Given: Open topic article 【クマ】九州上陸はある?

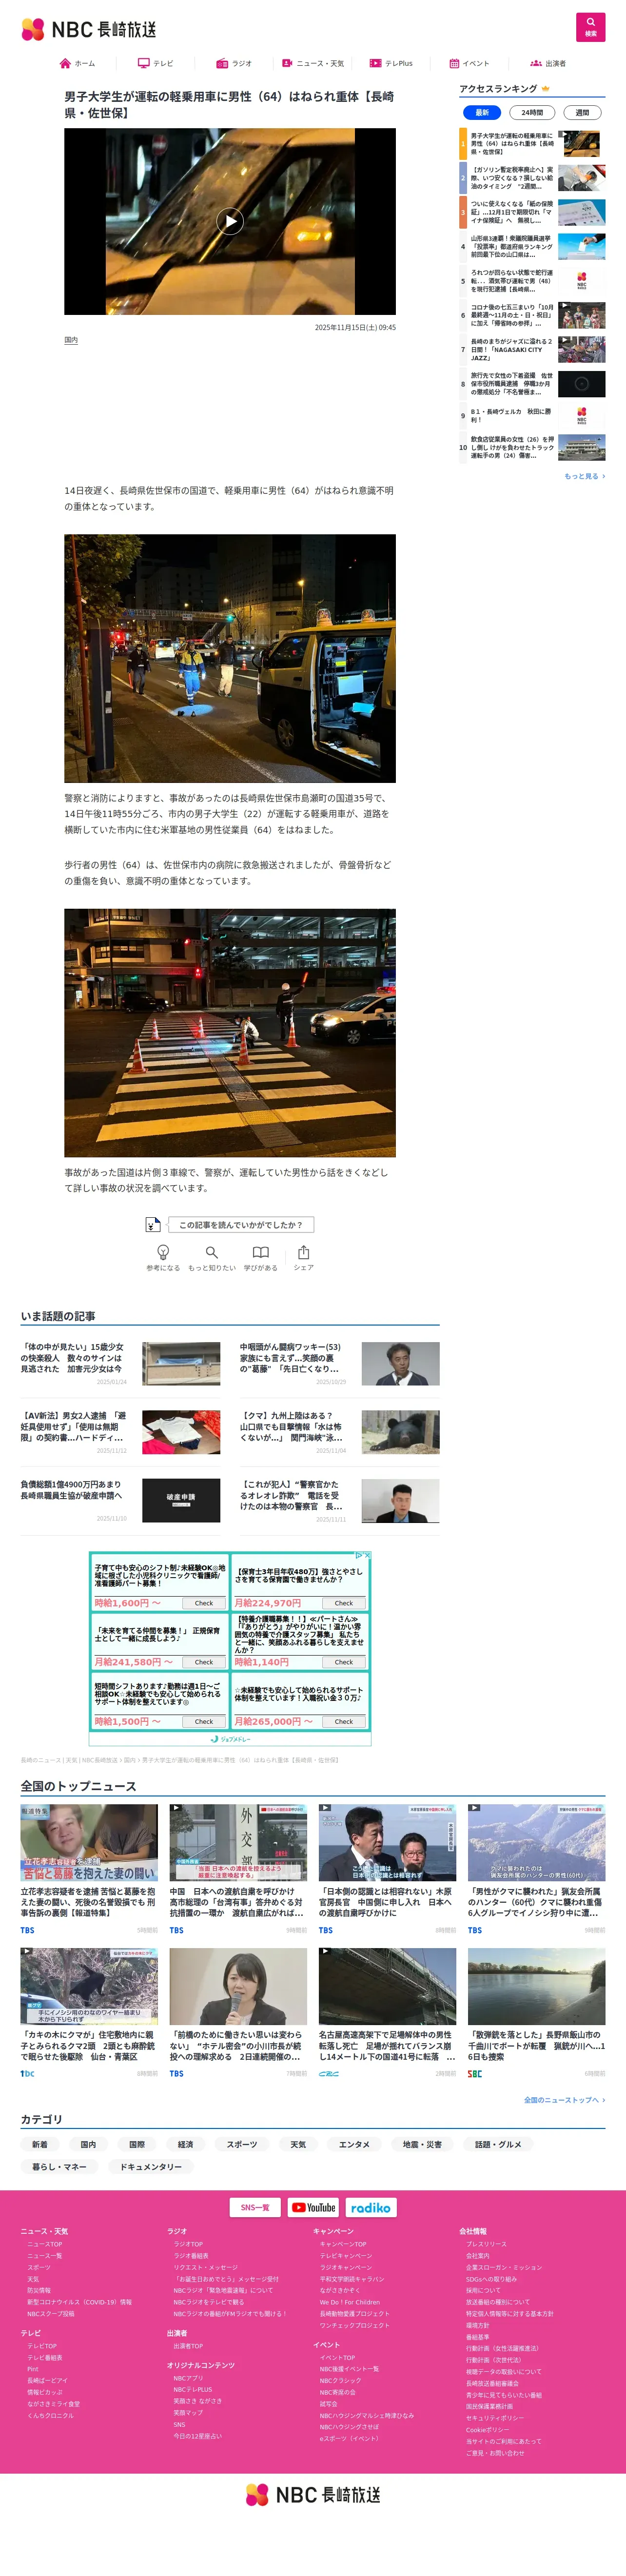Looking at the screenshot, I should (x=339, y=1432).
